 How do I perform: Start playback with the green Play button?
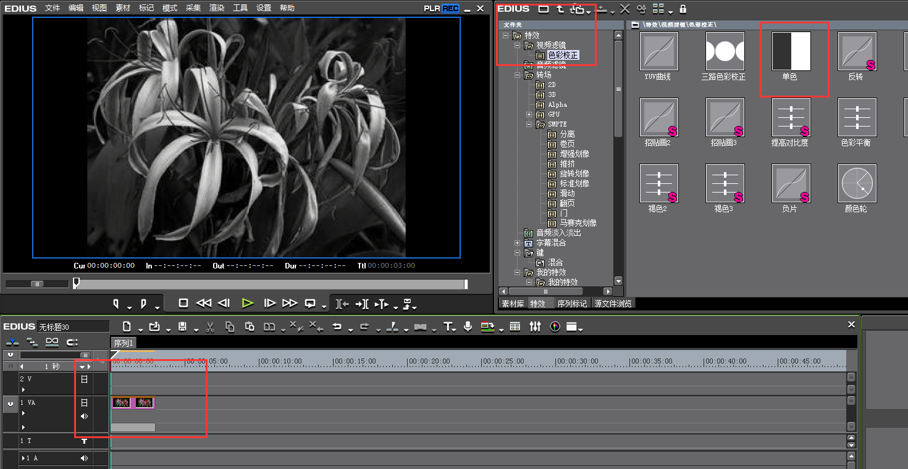pos(247,303)
